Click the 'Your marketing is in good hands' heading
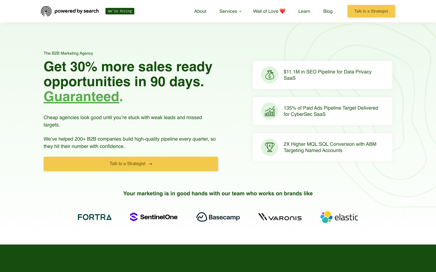 coord(218,193)
